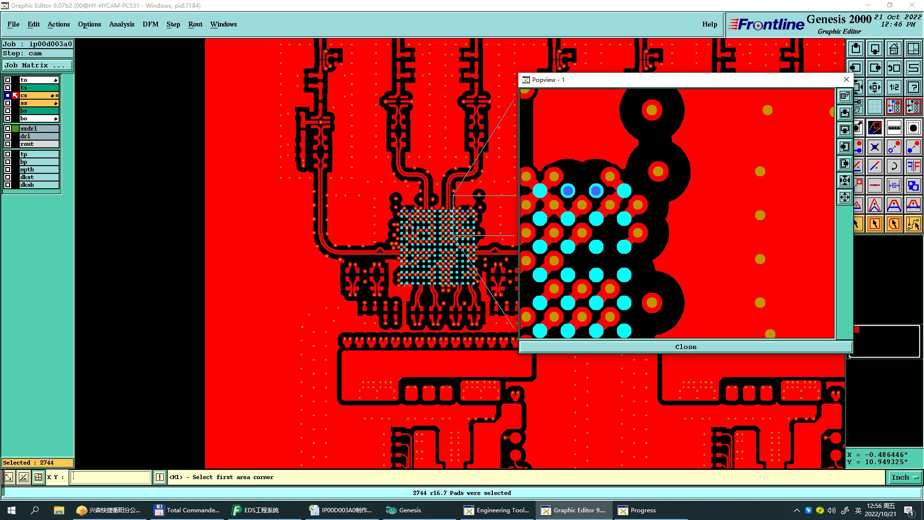Image resolution: width=924 pixels, height=520 pixels.
Task: Open the Analysis menu
Action: coord(121,24)
